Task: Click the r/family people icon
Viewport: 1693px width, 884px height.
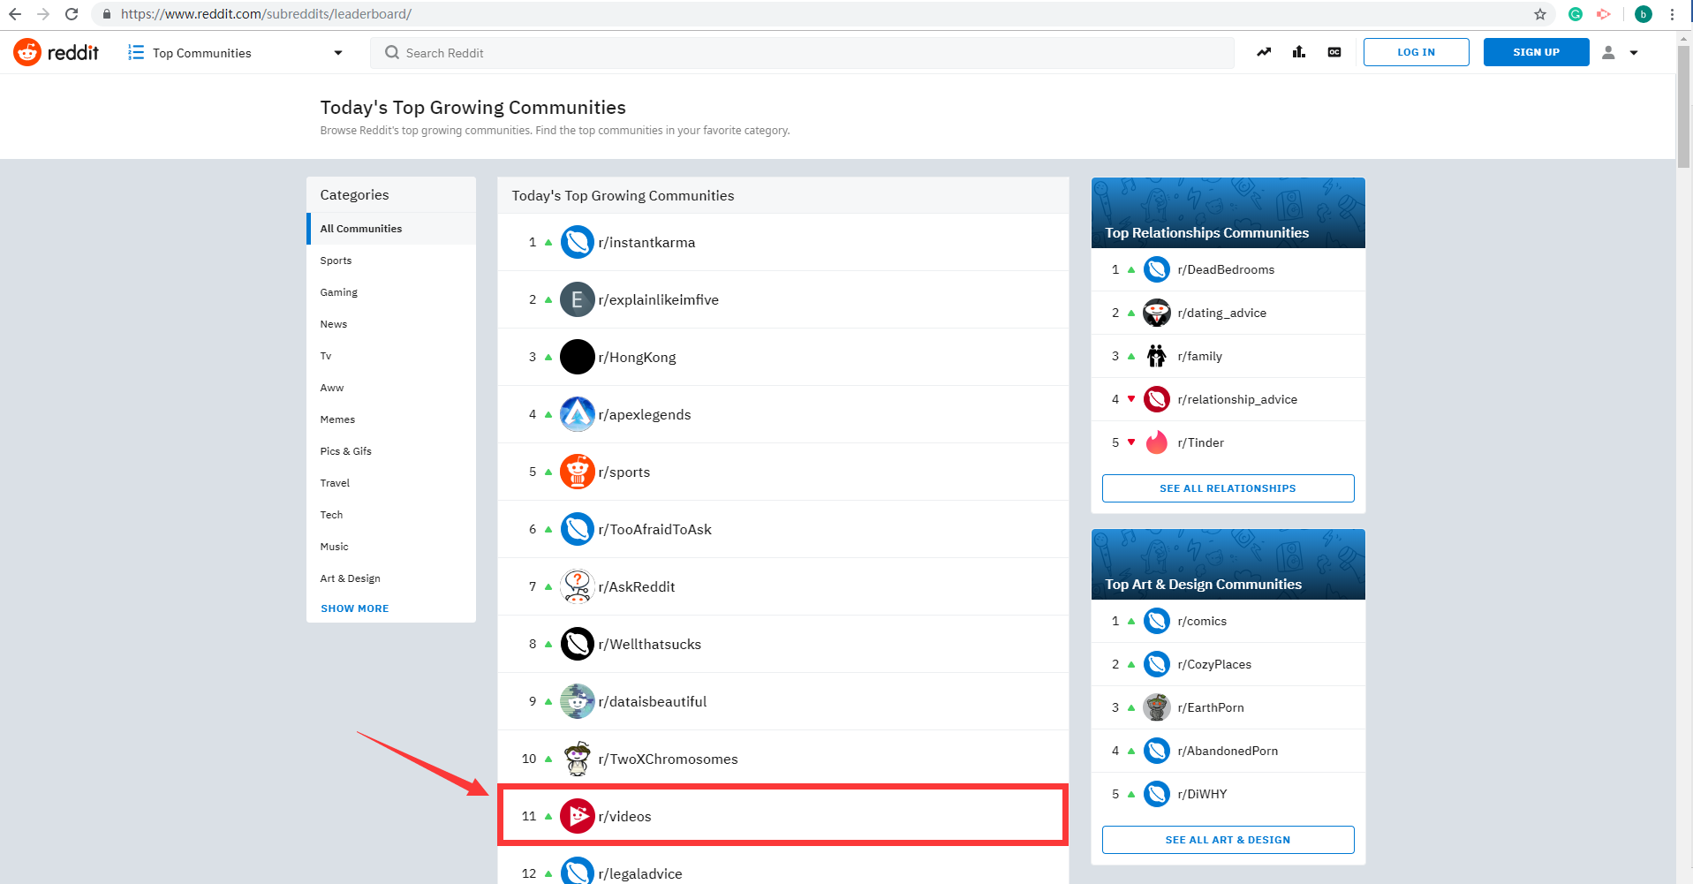Action: coord(1157,356)
